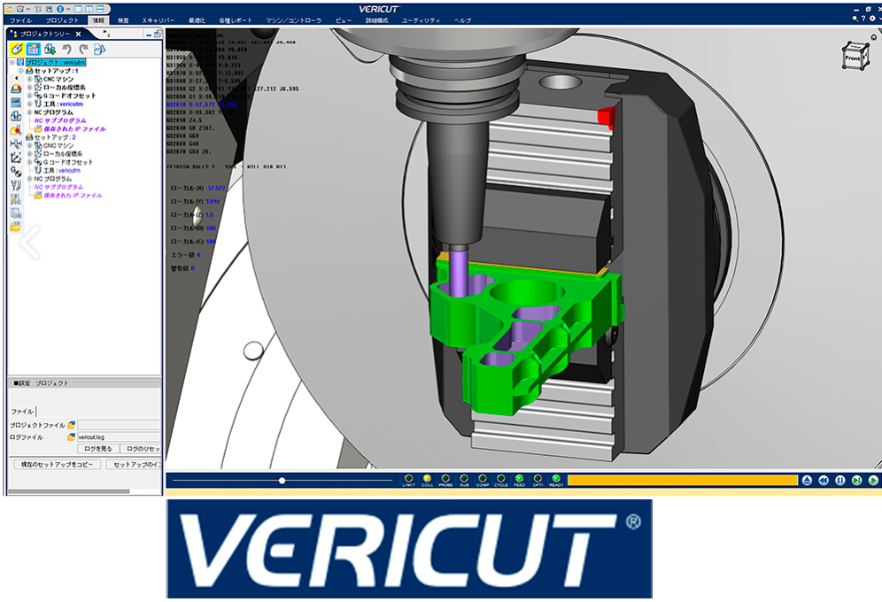The image size is (882, 602).
Task: Click the search magnifier icon near the window controls
Action: 855,19
